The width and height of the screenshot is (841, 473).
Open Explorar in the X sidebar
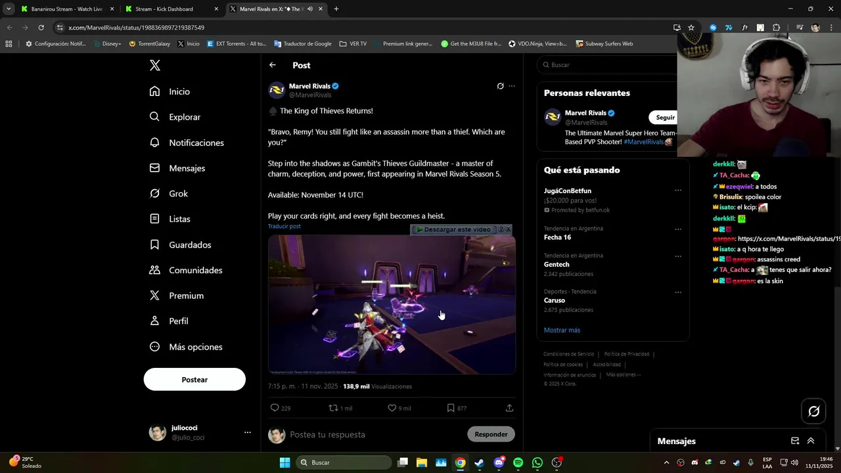(x=175, y=117)
